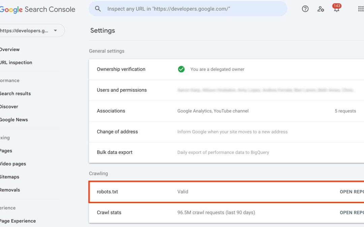Click 'Google Analytics, YouTube channel' text
The height and width of the screenshot is (227, 364).
213,111
